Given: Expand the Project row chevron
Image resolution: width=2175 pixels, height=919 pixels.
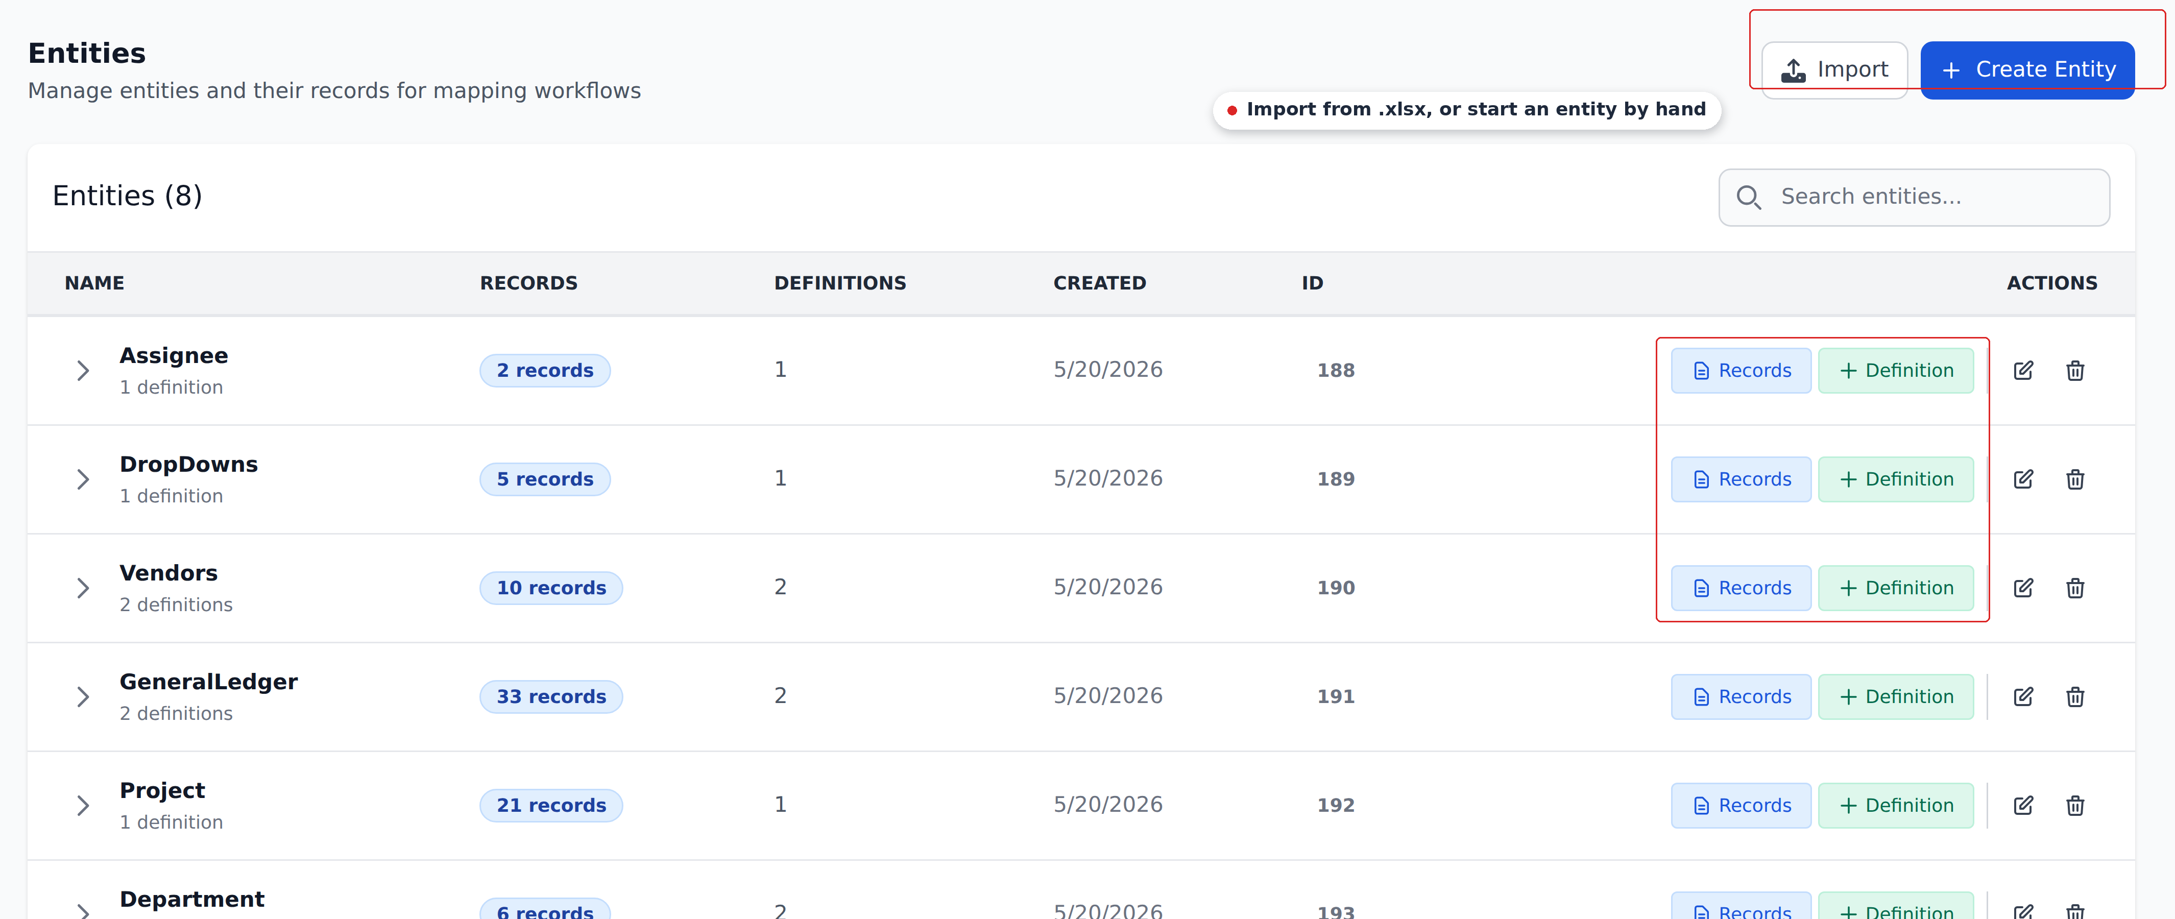Looking at the screenshot, I should [x=83, y=805].
